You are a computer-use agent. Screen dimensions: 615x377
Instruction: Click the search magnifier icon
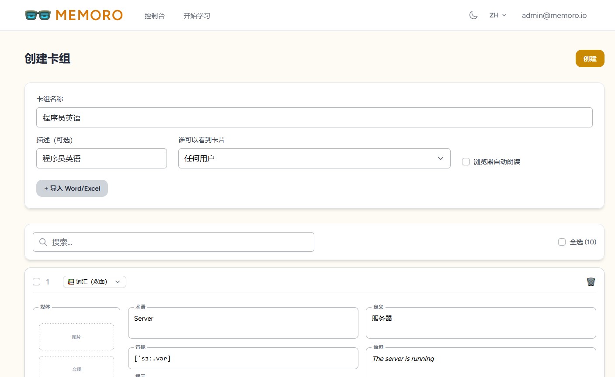43,242
